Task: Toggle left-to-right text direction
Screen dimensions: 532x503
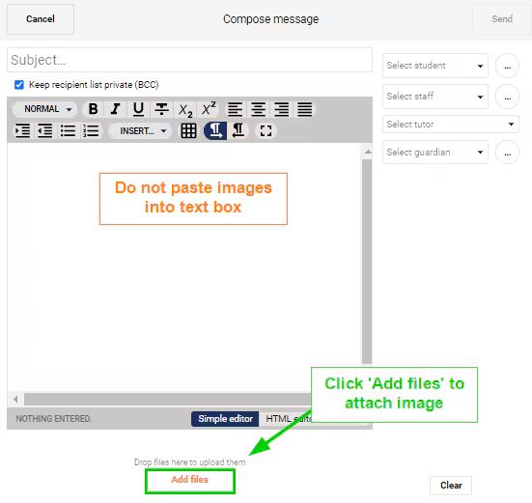Action: pyautogui.click(x=215, y=131)
